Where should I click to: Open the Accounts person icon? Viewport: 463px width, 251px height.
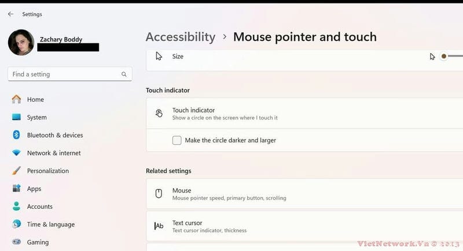tap(17, 206)
